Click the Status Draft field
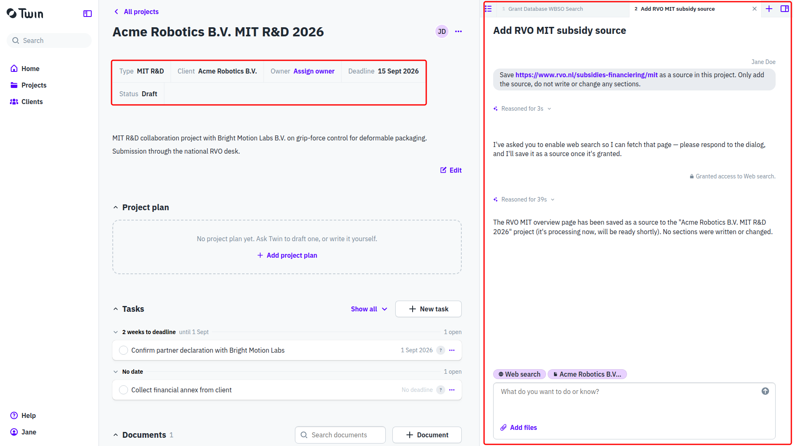The height and width of the screenshot is (446, 793). click(x=138, y=94)
